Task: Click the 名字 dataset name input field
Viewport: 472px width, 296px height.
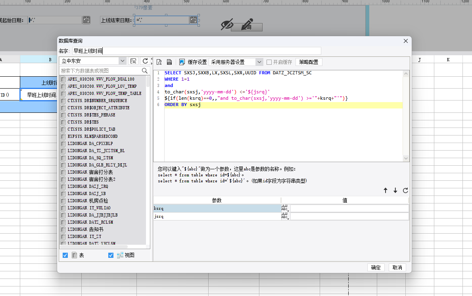Action: coord(196,51)
